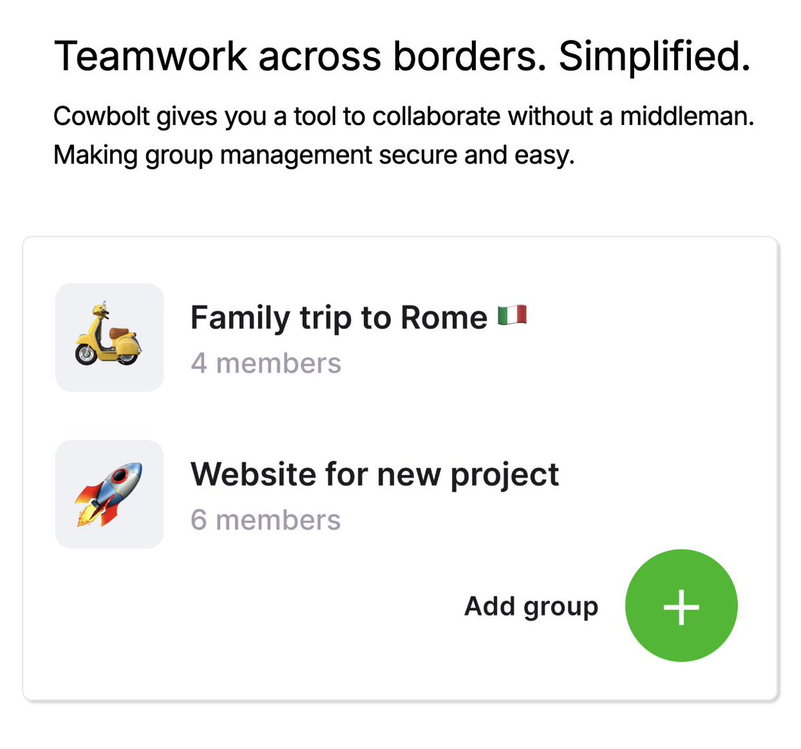Click the word collaborate in the description
Image resolution: width=801 pixels, height=749 pixels.
point(437,116)
